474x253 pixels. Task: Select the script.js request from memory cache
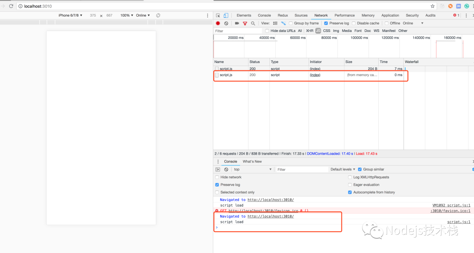click(309, 75)
